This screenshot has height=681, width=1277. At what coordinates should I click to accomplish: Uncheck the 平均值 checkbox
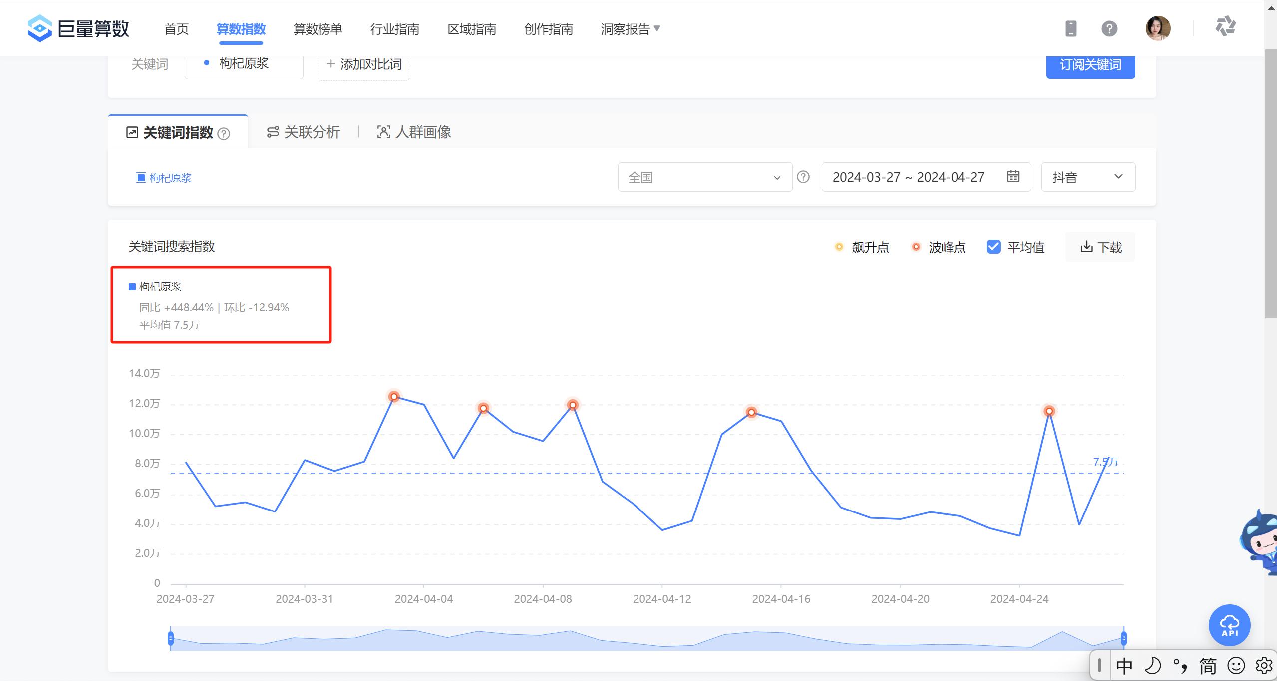tap(993, 246)
